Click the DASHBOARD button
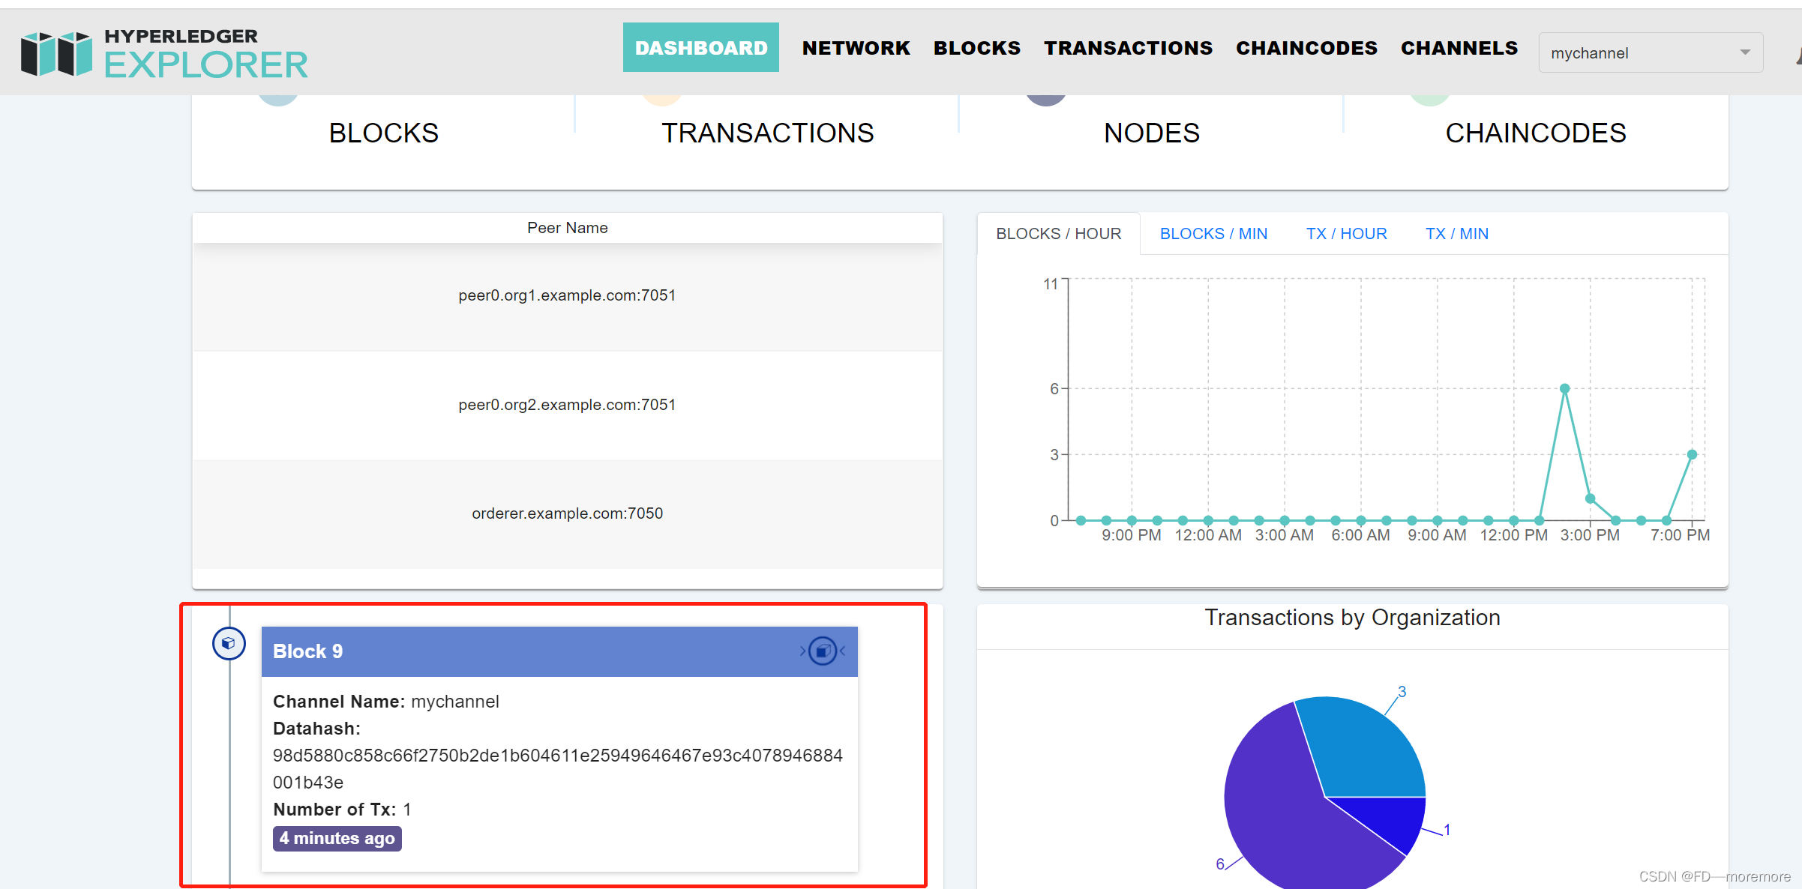Image resolution: width=1802 pixels, height=889 pixels. click(700, 48)
